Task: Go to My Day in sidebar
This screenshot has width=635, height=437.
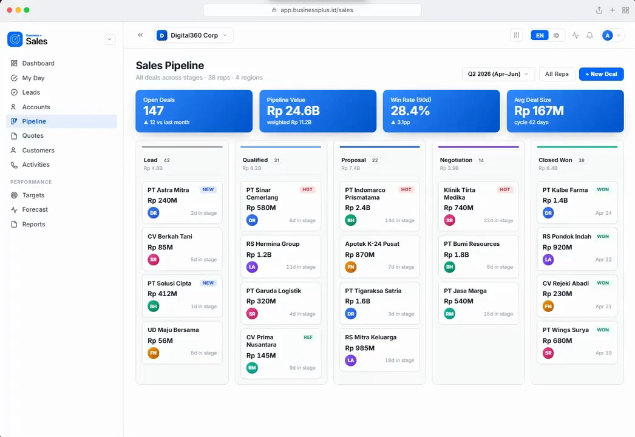Action: point(61,78)
